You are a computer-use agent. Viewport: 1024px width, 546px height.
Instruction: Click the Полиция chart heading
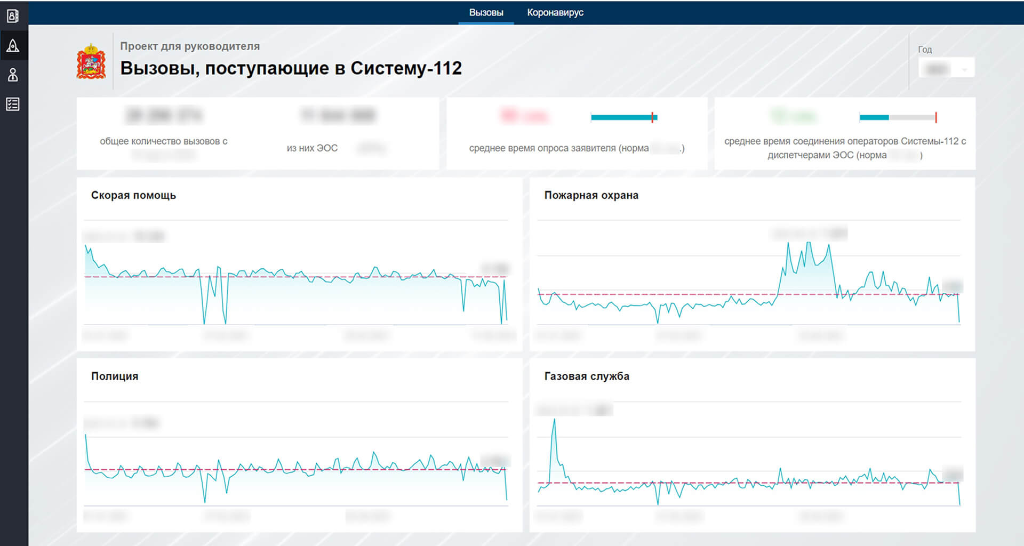click(x=115, y=376)
